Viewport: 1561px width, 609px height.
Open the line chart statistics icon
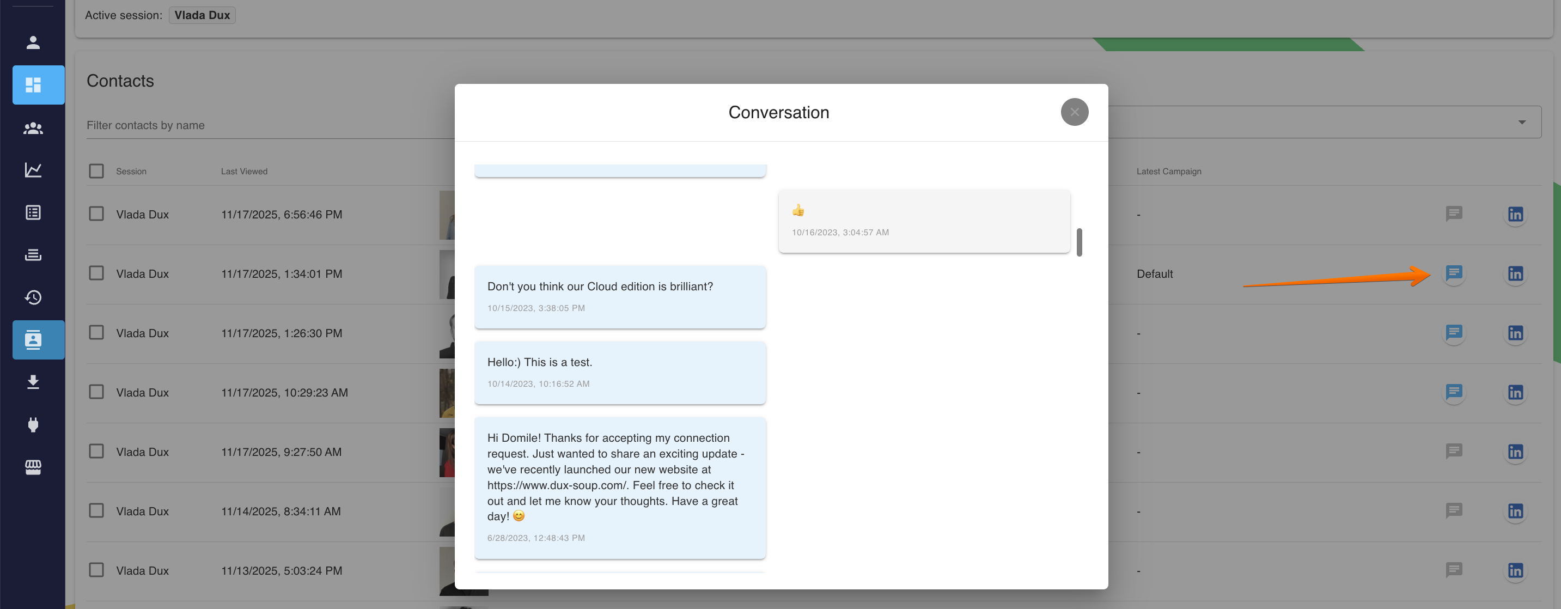coord(33,170)
